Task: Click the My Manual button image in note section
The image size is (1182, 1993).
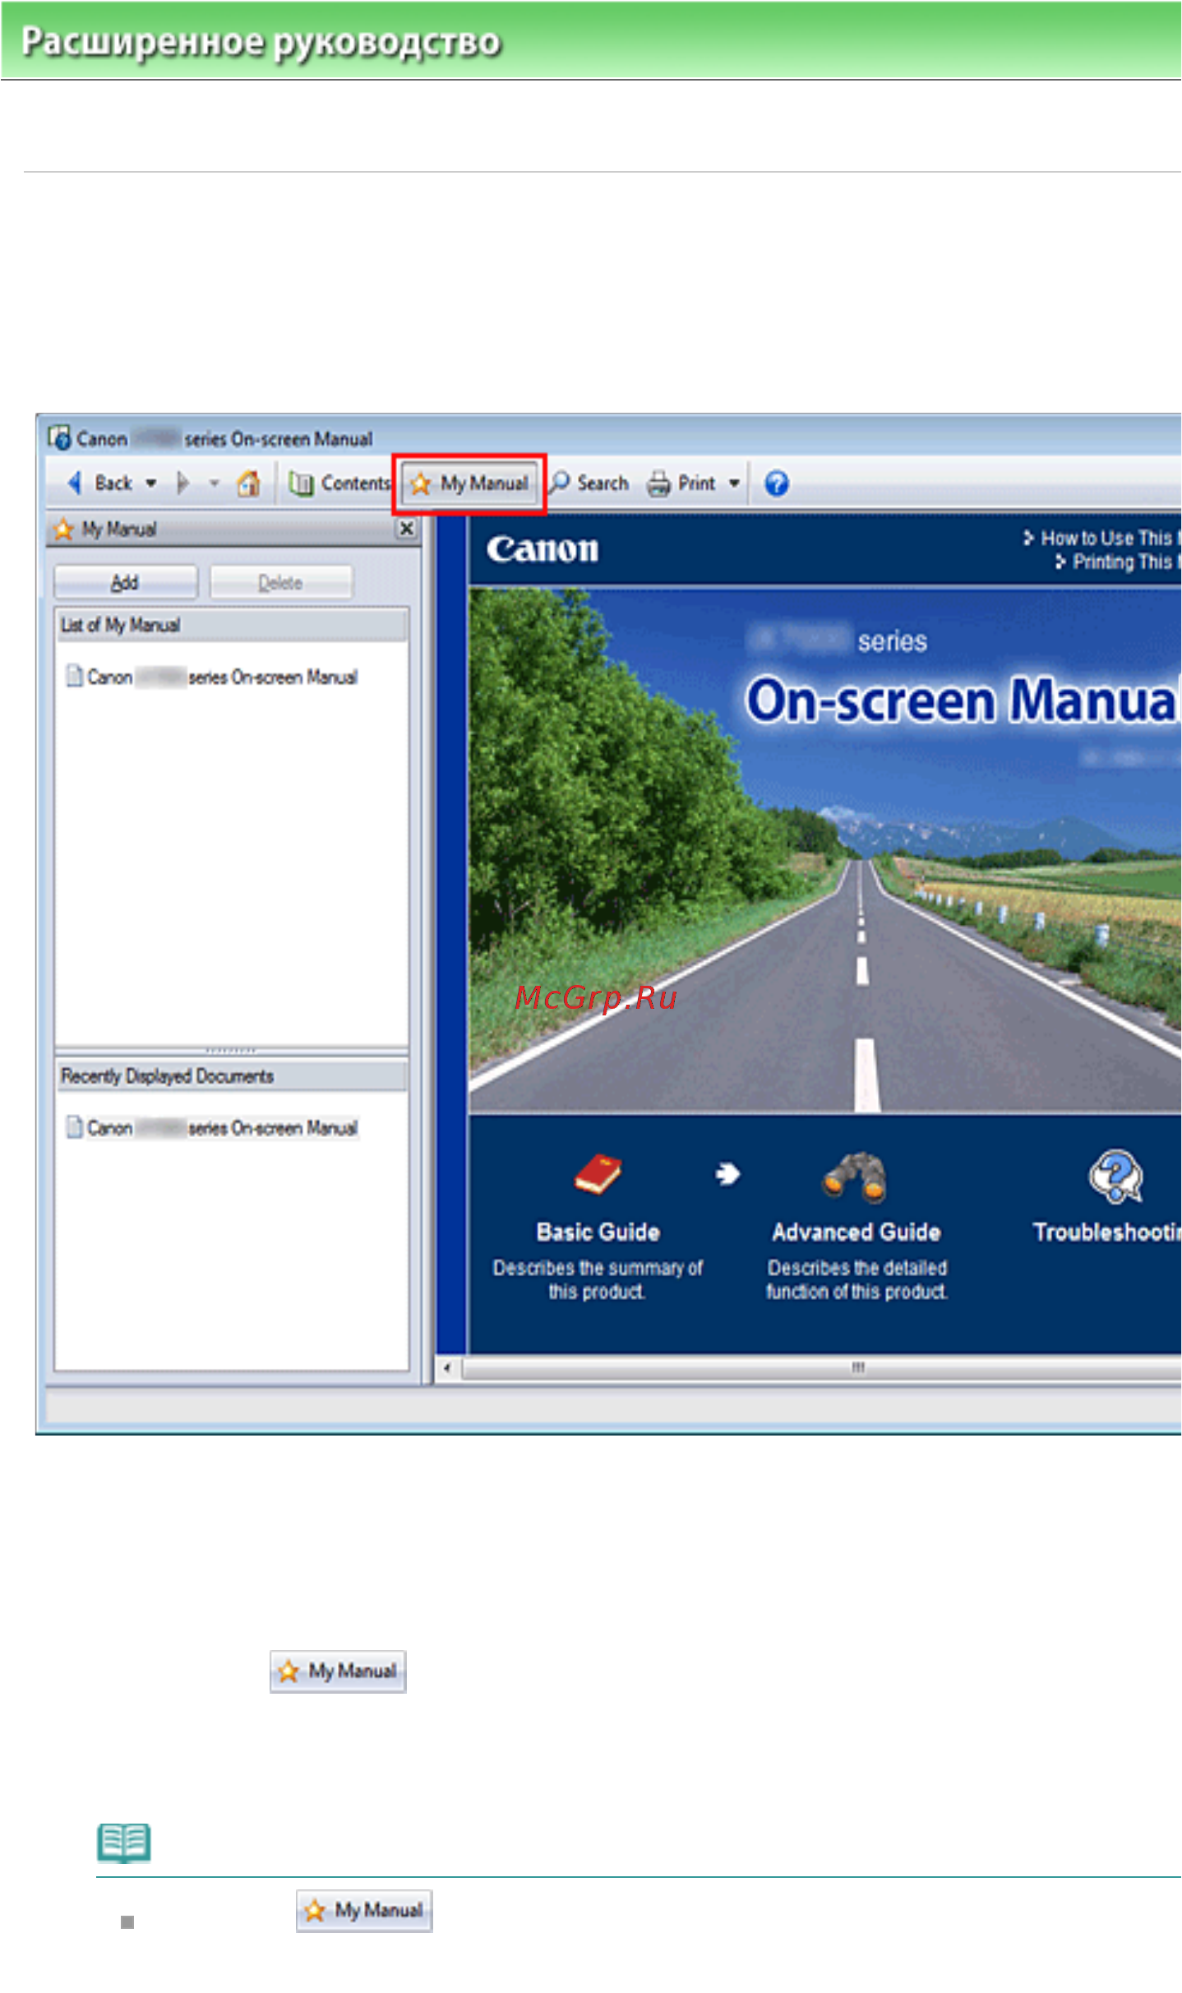Action: pos(364,1910)
